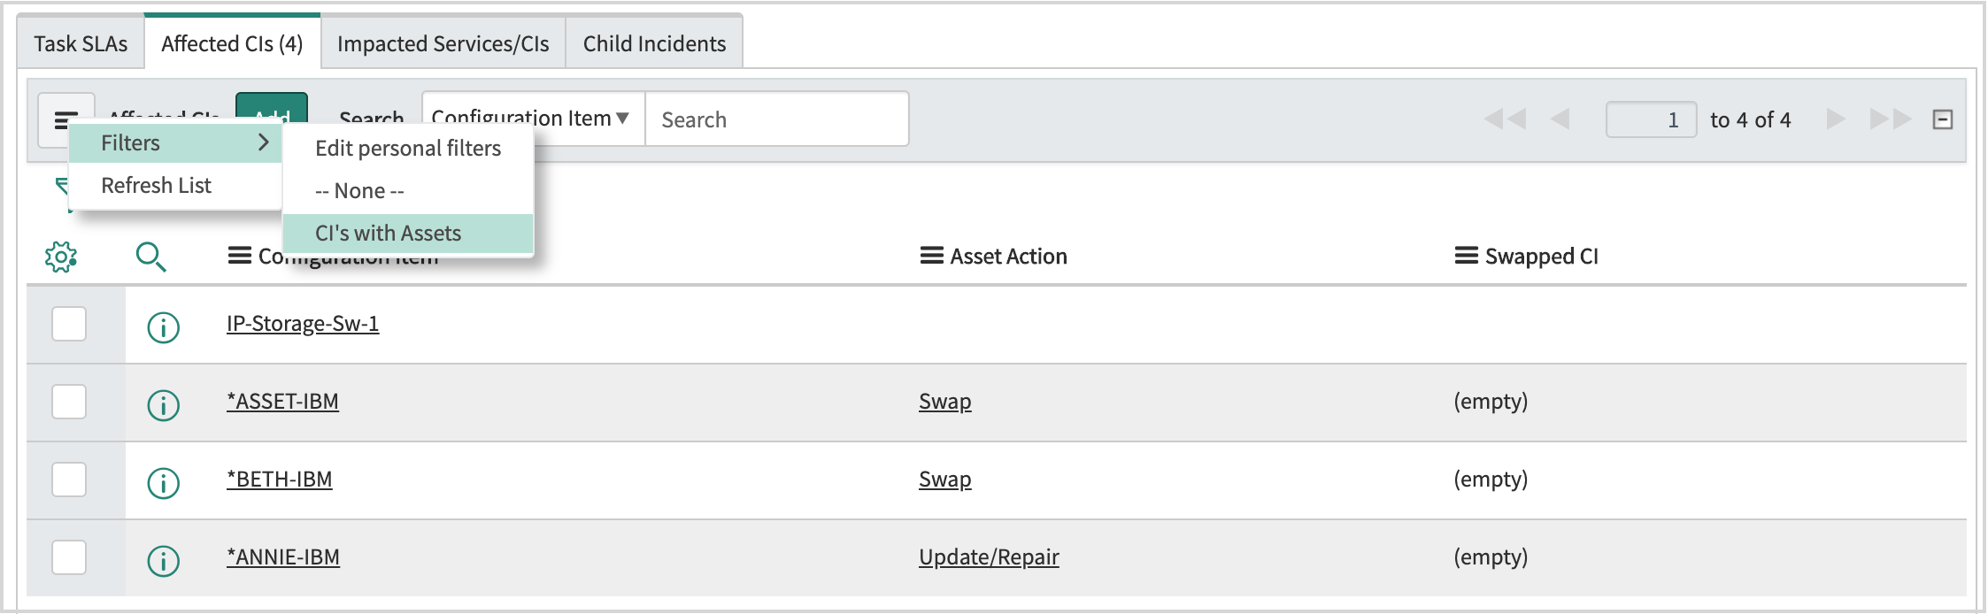The width and height of the screenshot is (1988, 614).
Task: Open info icon for *ASSET-IBM row
Action: (163, 405)
